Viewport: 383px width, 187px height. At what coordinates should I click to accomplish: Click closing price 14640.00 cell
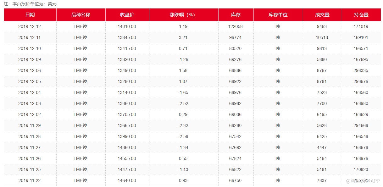[127, 180]
